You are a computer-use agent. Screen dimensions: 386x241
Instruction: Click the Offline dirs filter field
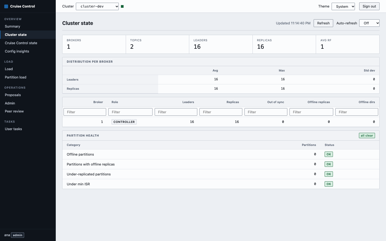coord(357,112)
